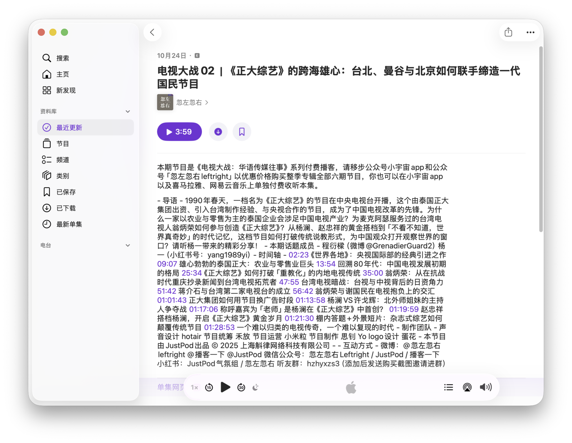Click the 忽左忽右 podcast cover thumbnail
The width and height of the screenshot is (572, 443).
click(x=165, y=102)
